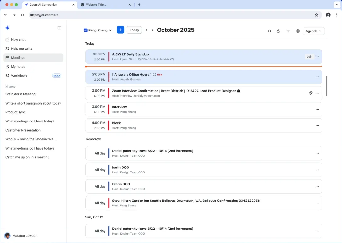
Task: Collapse the sidebar using the panel icon
Action: (x=60, y=28)
